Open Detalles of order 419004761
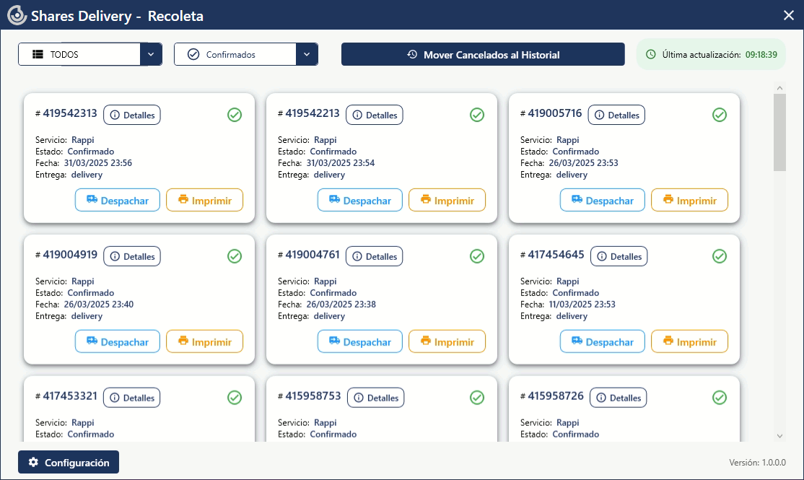This screenshot has height=480, width=804. [375, 256]
